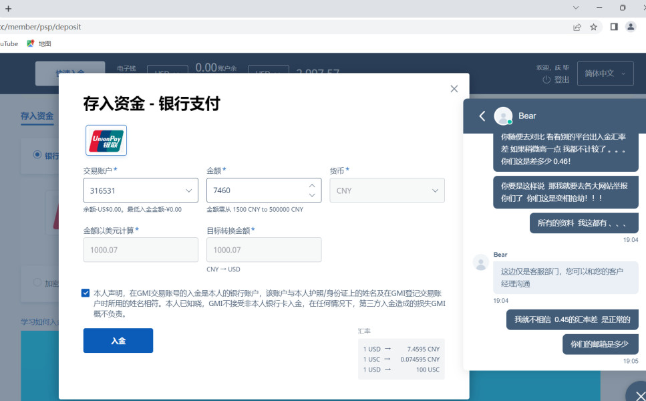Bookmark this page with the star icon
646x401 pixels.
coord(593,27)
